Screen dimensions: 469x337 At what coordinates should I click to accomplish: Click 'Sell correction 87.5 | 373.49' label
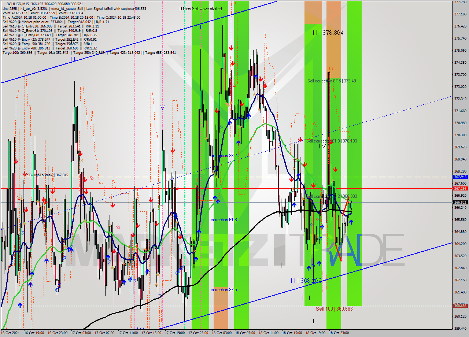point(332,81)
